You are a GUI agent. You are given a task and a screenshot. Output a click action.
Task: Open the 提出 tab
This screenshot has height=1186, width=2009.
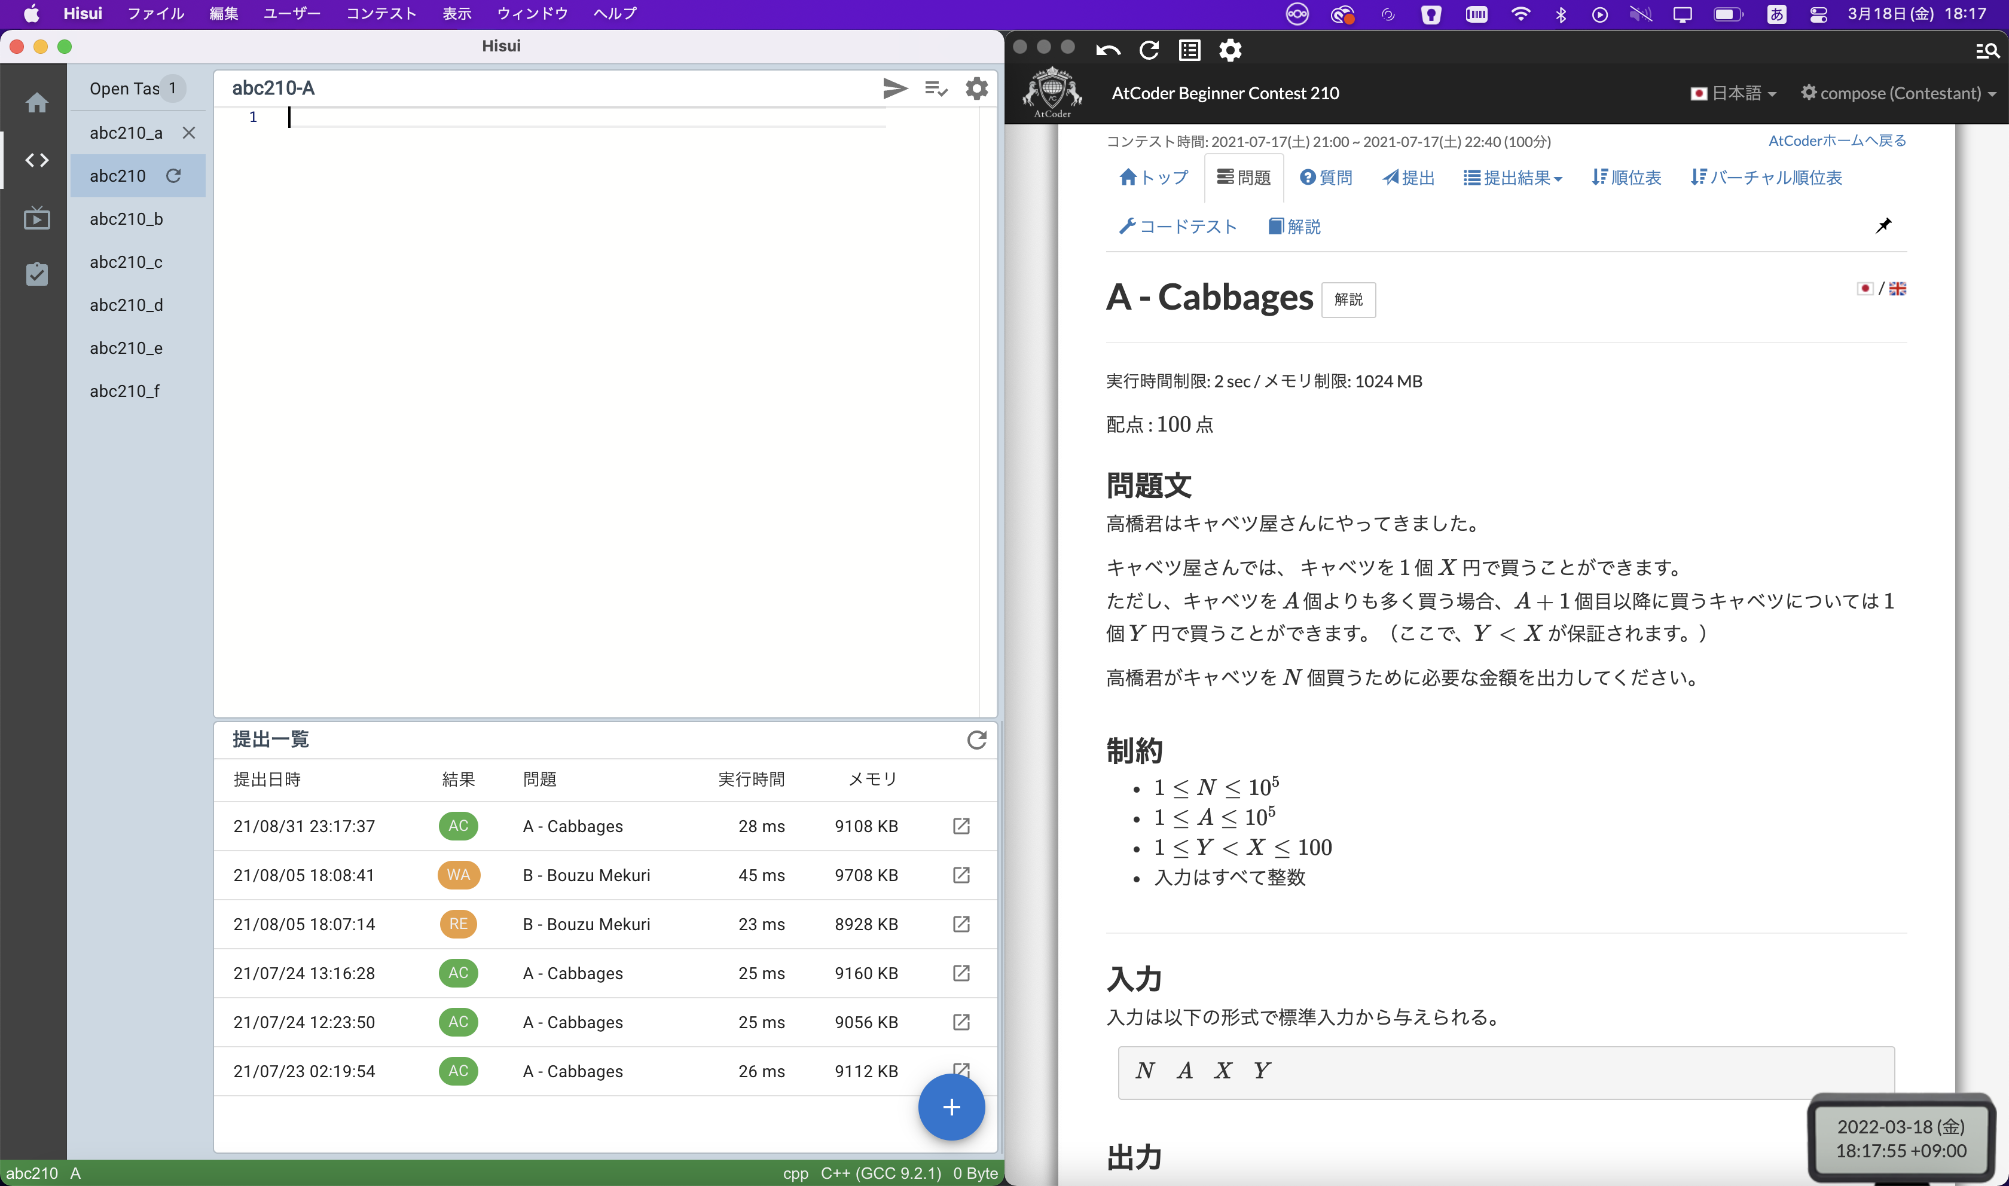tap(1409, 178)
